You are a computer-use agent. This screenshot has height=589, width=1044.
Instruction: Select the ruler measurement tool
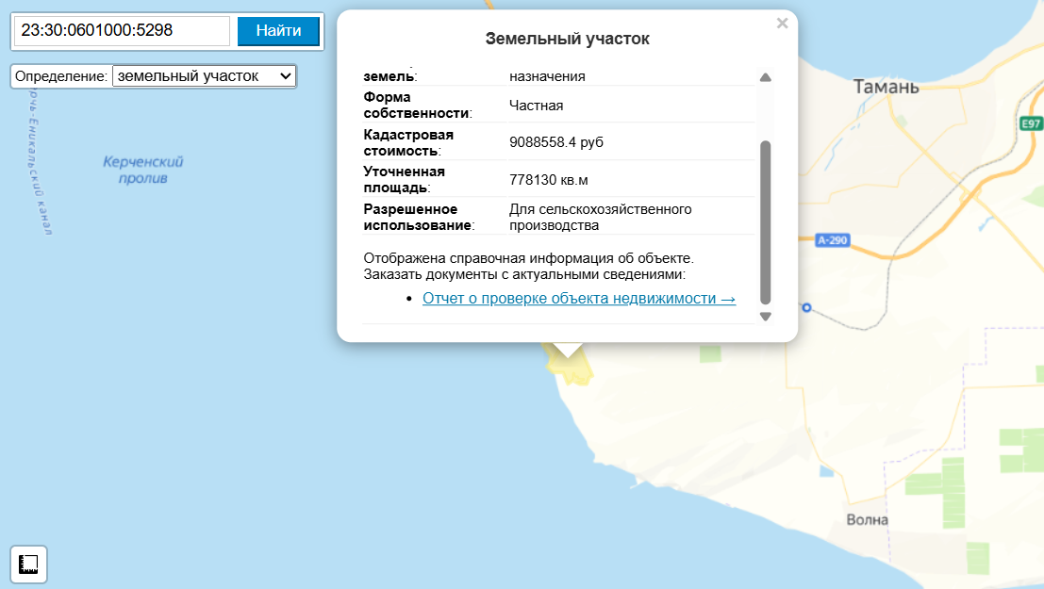(x=28, y=564)
